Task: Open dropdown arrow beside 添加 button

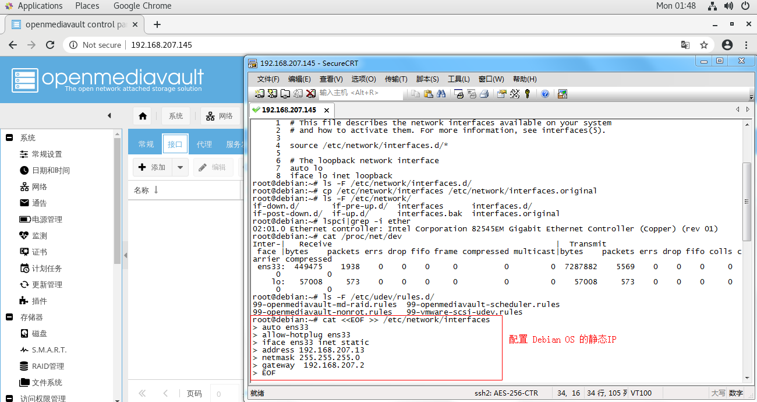Action: tap(180, 167)
